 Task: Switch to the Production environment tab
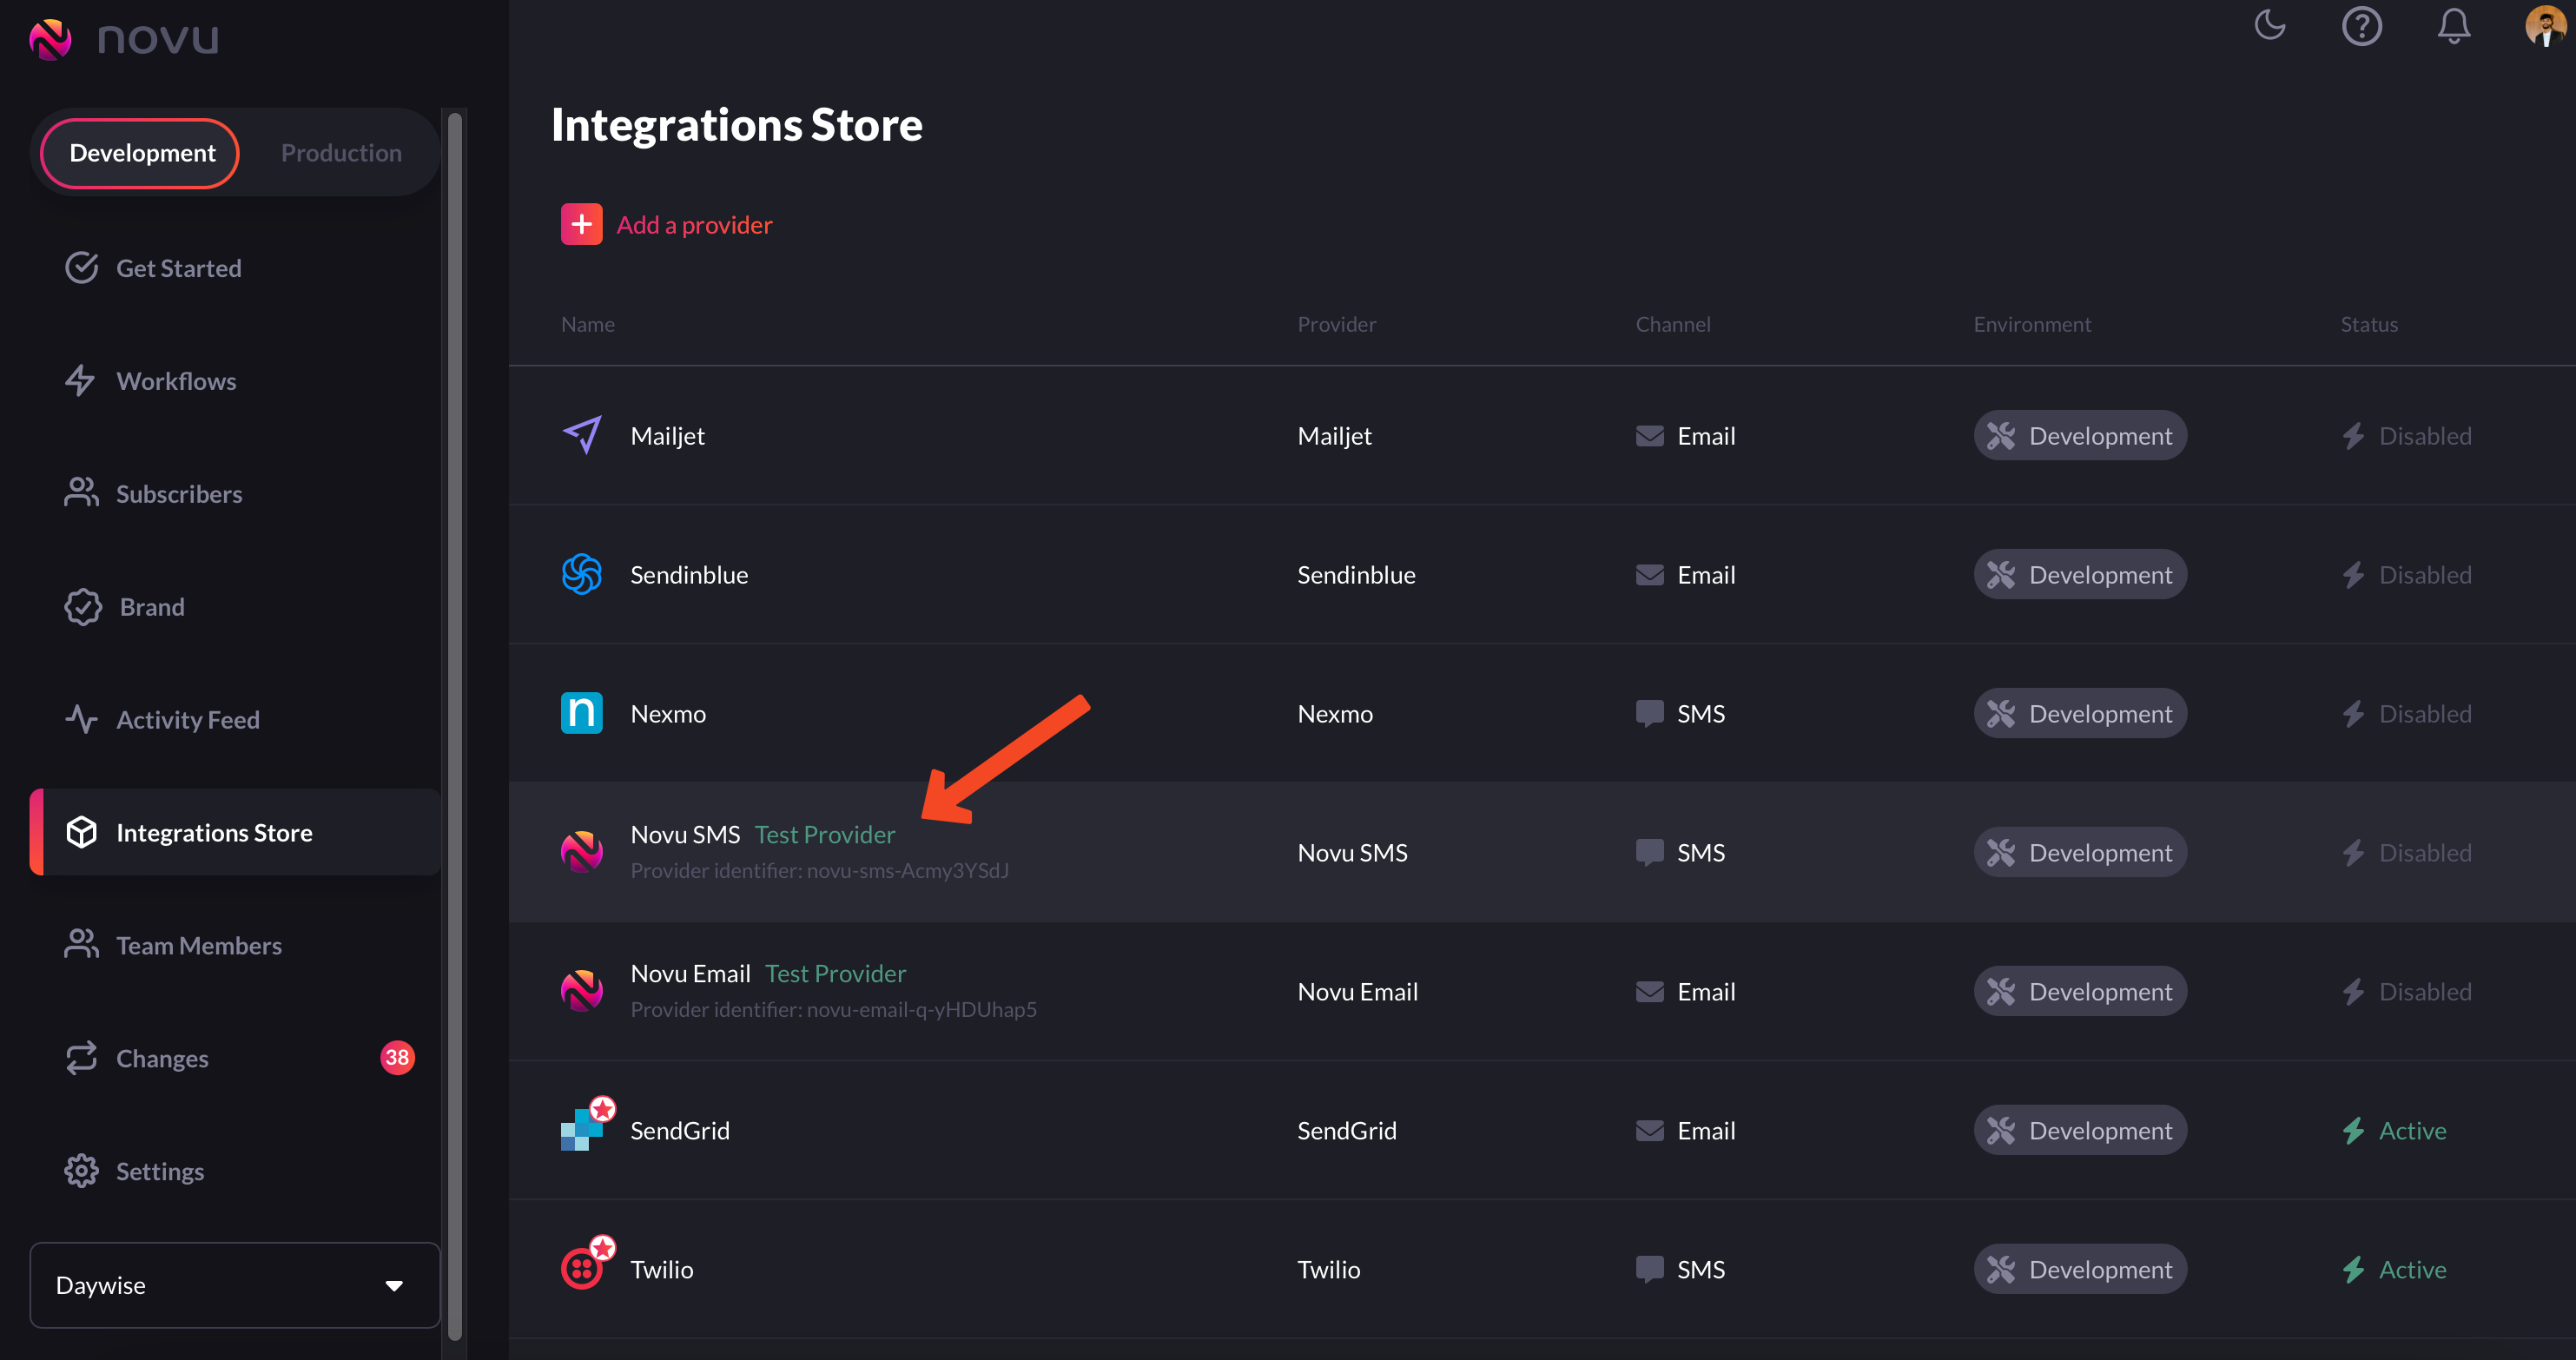click(x=340, y=152)
